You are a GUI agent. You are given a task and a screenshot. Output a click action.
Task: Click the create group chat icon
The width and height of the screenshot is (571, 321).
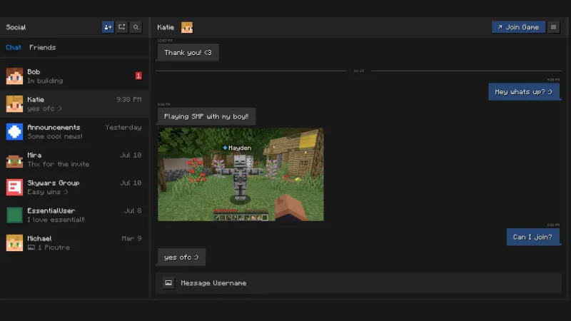[122, 27]
